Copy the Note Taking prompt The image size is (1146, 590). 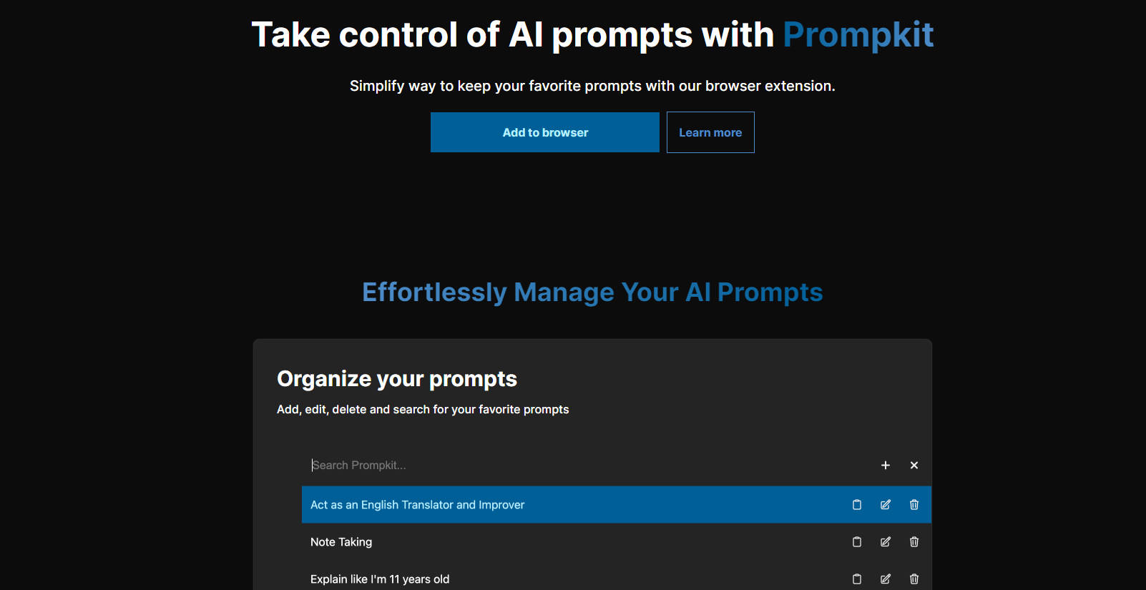coord(856,541)
